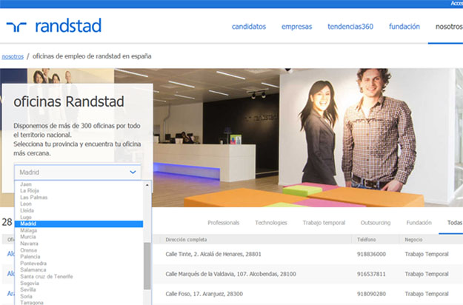Select Murcia from province list
The height and width of the screenshot is (305, 463).
click(27, 237)
